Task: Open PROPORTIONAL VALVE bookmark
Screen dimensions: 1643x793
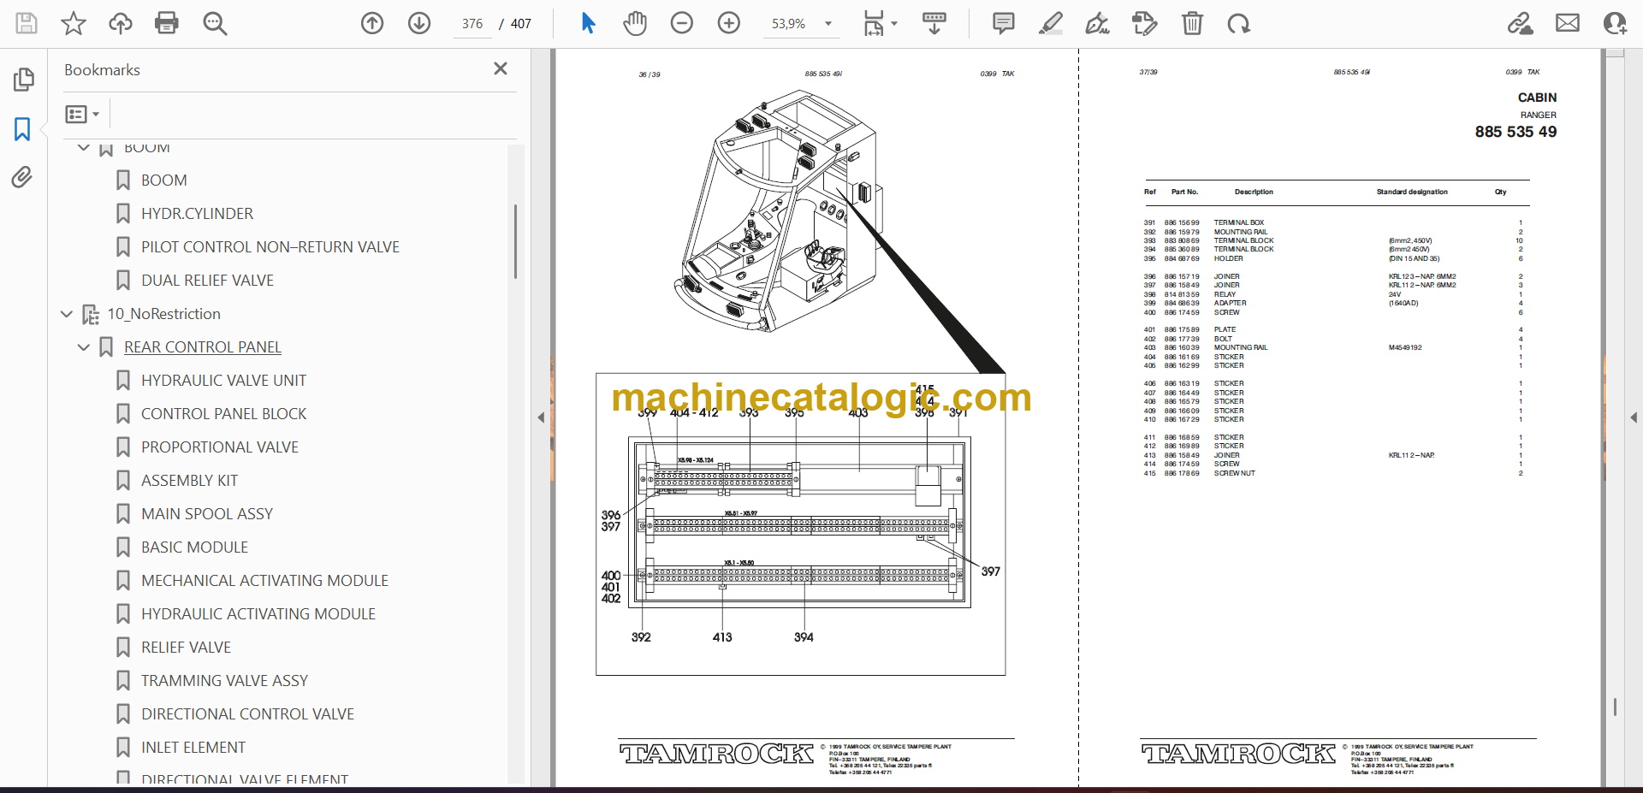Action: [220, 447]
